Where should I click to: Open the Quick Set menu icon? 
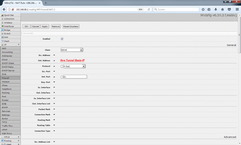2,15
